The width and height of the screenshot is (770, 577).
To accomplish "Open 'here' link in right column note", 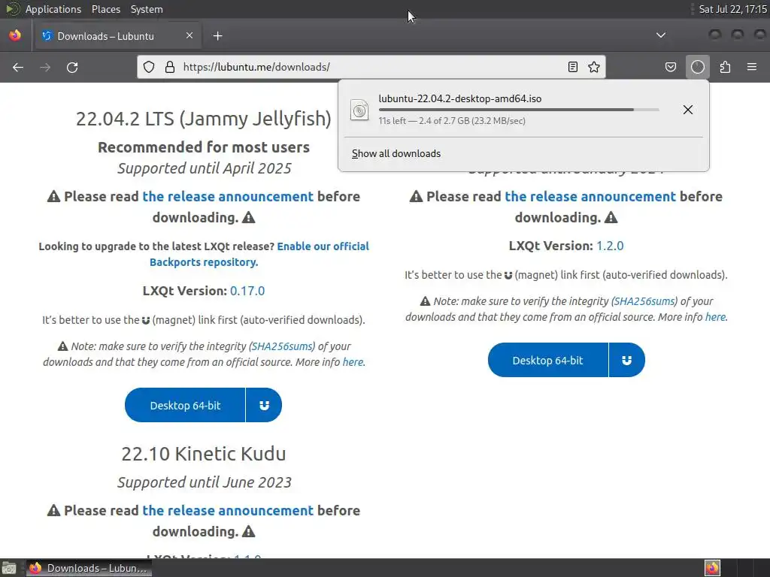I will [x=716, y=317].
